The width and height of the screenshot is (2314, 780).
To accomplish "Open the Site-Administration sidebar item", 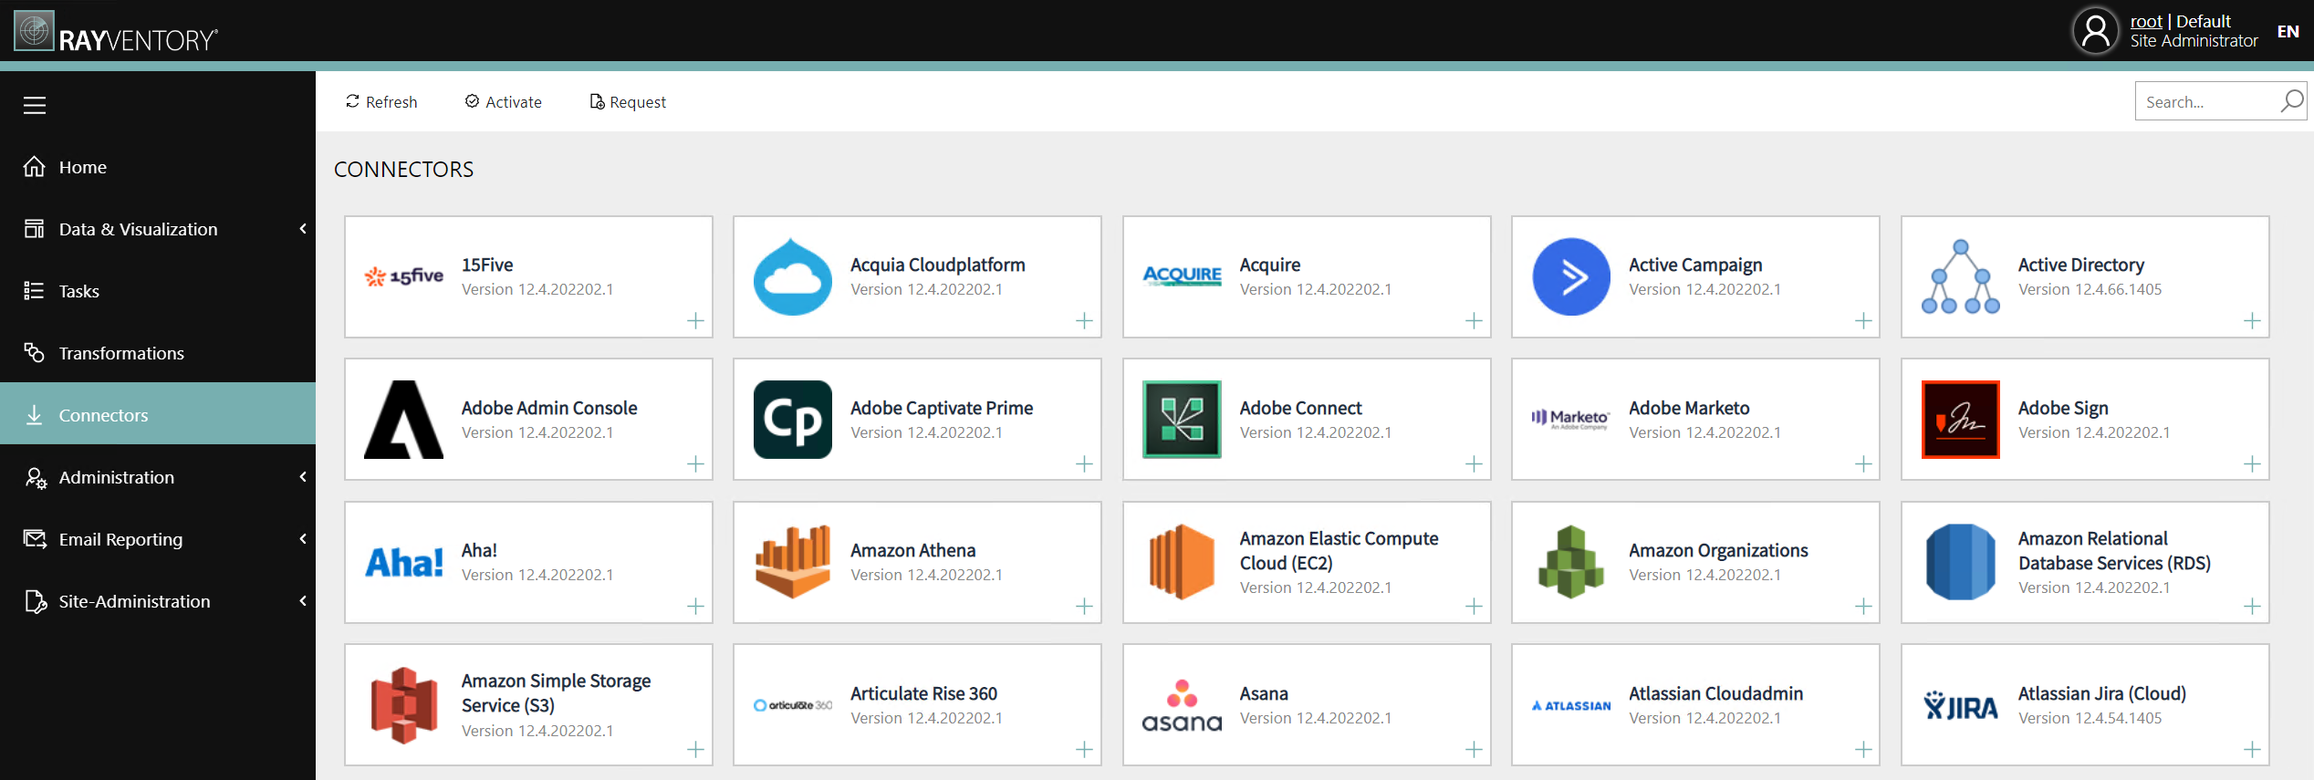I will [x=158, y=601].
